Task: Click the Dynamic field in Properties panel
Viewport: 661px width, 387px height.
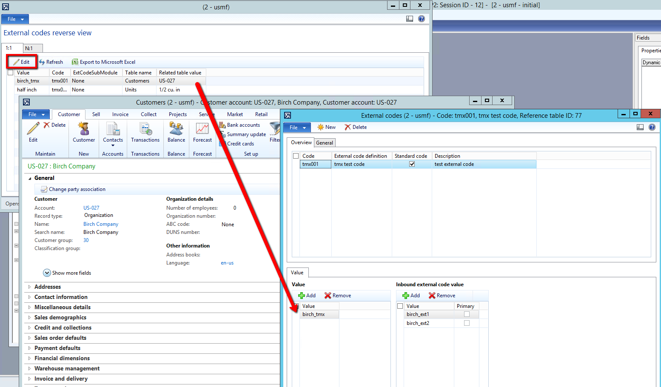Action: coord(651,63)
